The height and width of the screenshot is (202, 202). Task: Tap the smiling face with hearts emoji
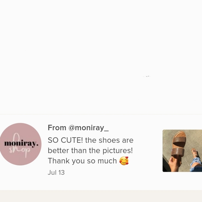124,161
